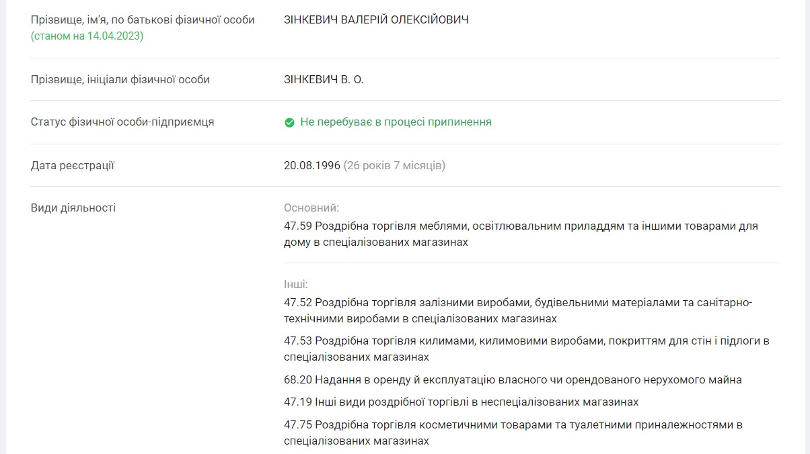
Task: Click the 'Прізвище, ініціали фізичної особи' label
Action: (x=120, y=80)
